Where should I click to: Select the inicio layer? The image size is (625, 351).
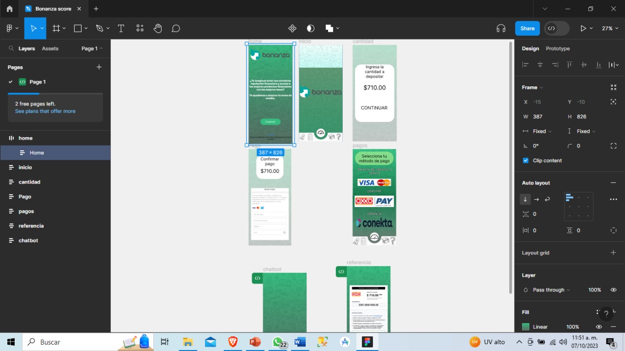pyautogui.click(x=55, y=167)
